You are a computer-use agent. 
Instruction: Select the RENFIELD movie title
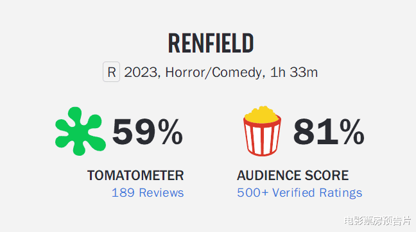point(211,44)
